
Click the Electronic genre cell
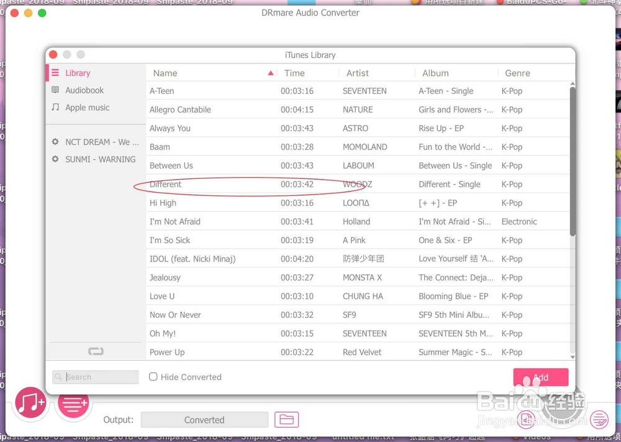(519, 221)
